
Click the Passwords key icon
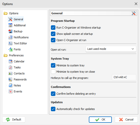point(10,79)
